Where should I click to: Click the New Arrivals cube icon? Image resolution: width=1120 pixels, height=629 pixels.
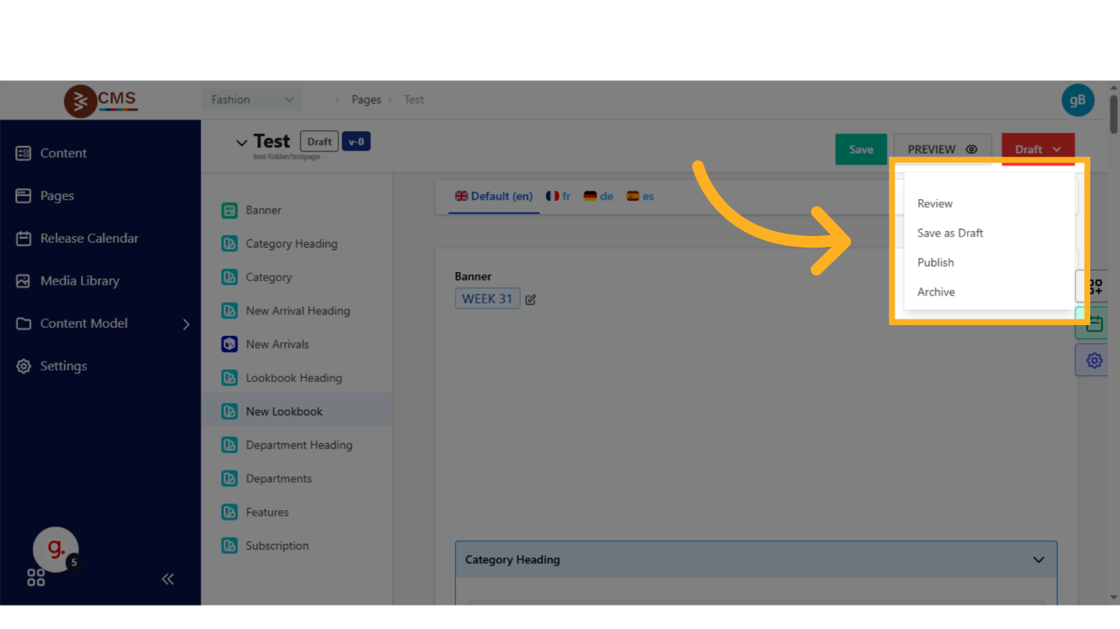click(229, 345)
